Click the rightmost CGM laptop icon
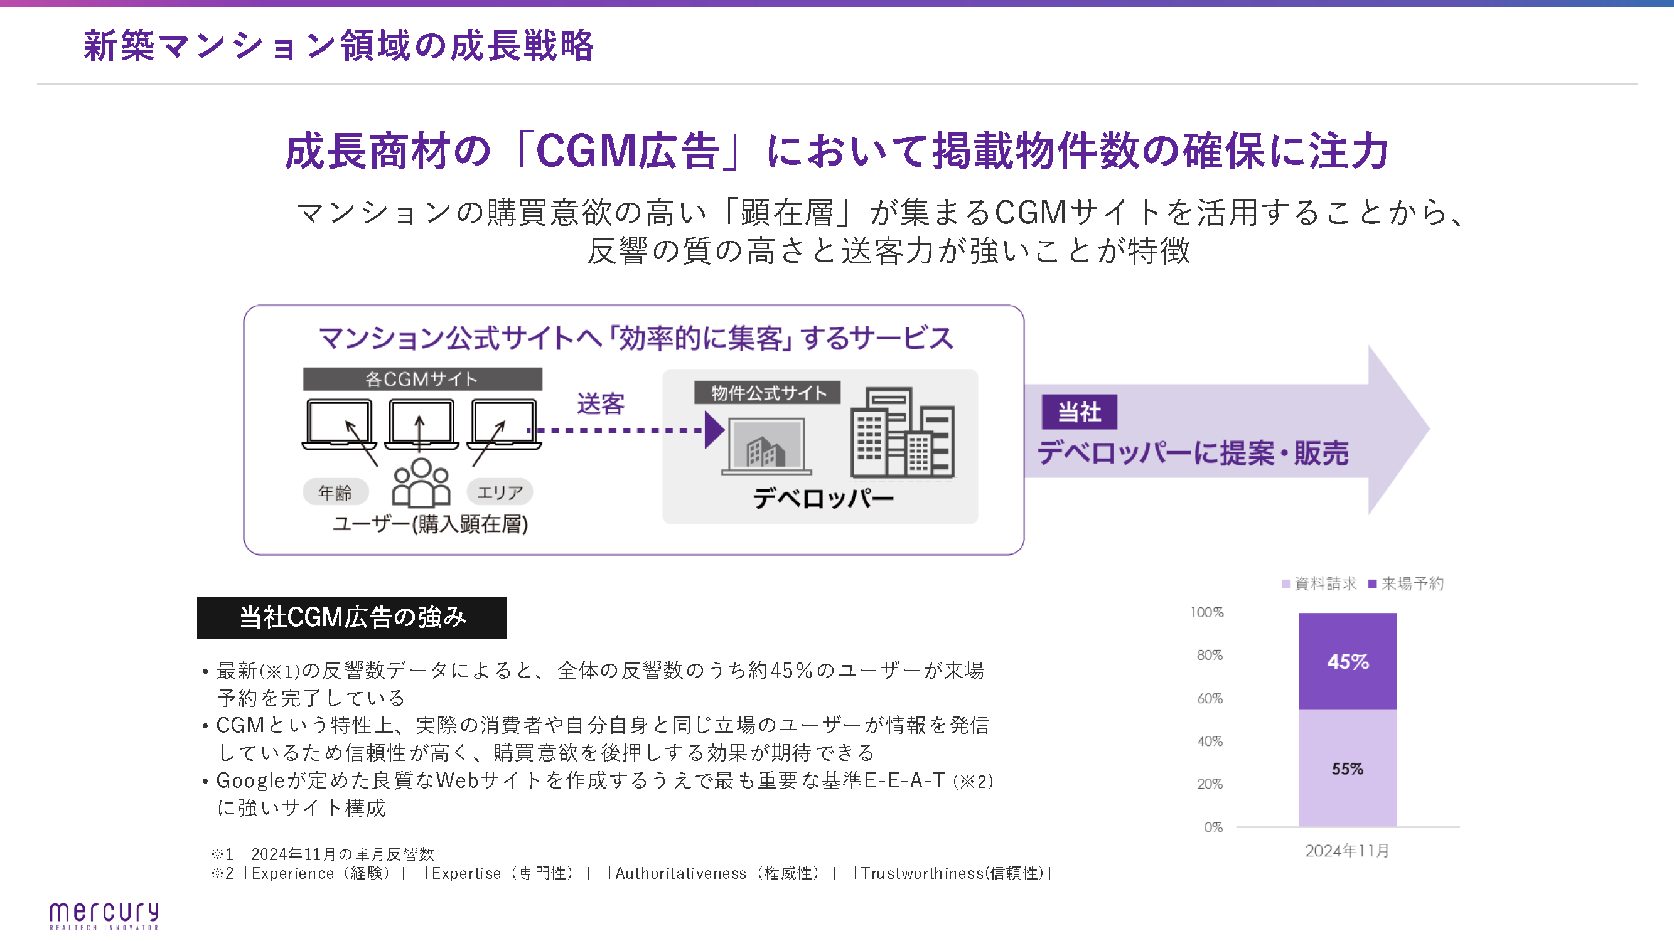The image size is (1674, 941). (503, 424)
